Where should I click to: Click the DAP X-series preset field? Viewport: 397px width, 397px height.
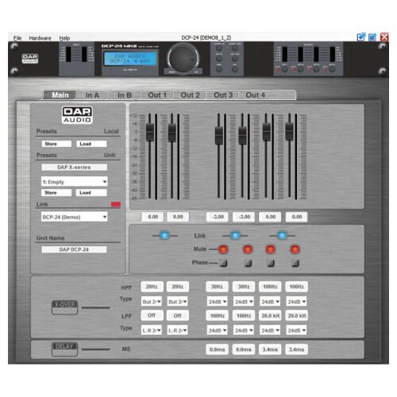[x=75, y=168]
